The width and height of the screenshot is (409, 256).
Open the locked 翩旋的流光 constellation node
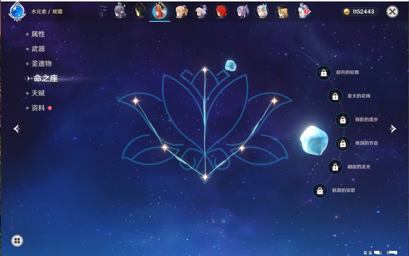coord(335,167)
